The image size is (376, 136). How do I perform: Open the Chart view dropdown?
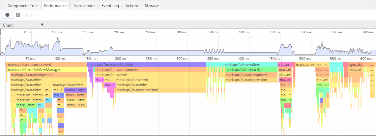[23, 25]
